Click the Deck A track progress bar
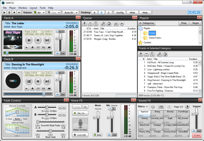Viewport: 204px width, 141px height. coord(28,53)
